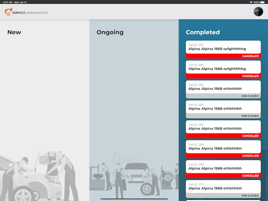Screen dimensions: 268x201
Task: Click CANCELLED status on Job 296
Action: pos(250,76)
